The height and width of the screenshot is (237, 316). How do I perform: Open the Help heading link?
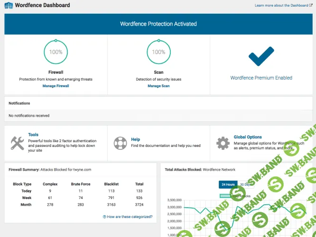coord(135,139)
